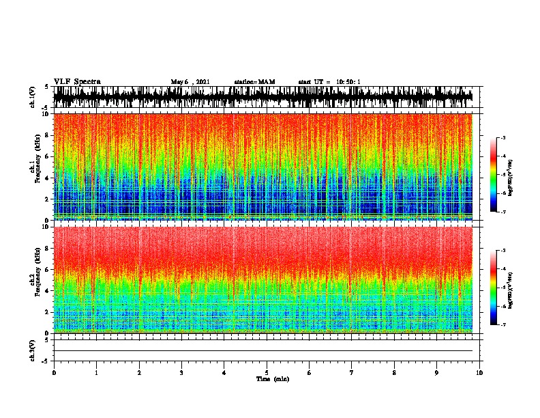Click time axis tick label "4"
This screenshot has height=418, width=540.
pos(224,373)
